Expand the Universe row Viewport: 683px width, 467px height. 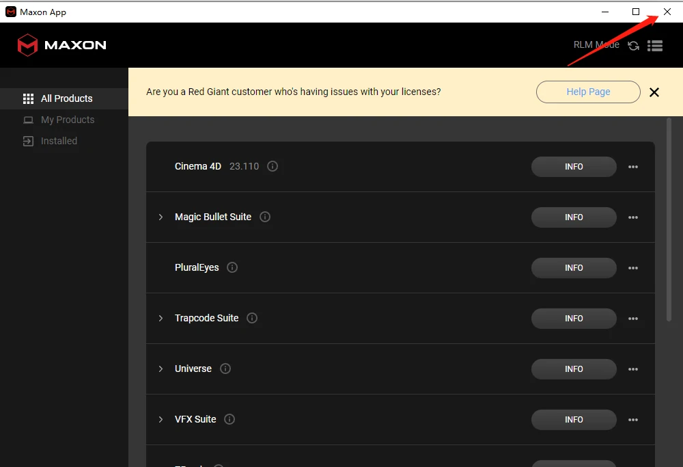[x=161, y=369]
